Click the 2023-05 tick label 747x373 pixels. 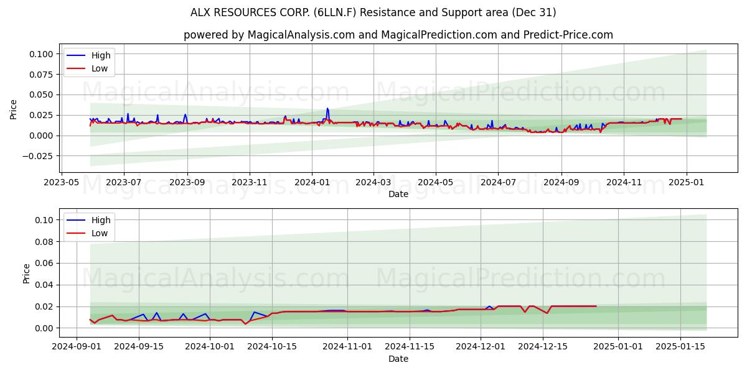tap(60, 183)
